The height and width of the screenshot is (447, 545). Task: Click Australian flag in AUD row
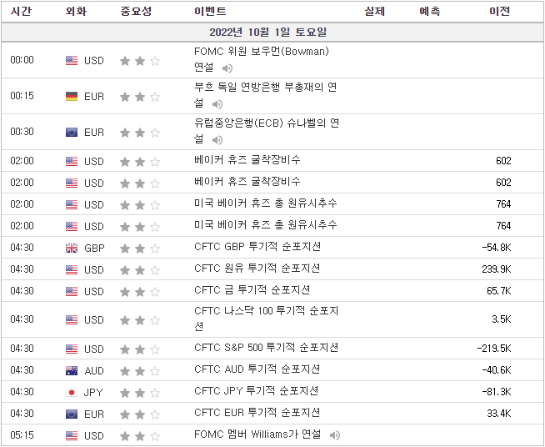click(x=72, y=370)
